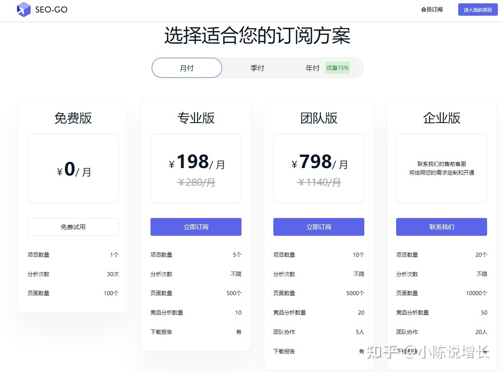Click the 企业版 plan title
Image resolution: width=502 pixels, height=372 pixels.
click(442, 118)
